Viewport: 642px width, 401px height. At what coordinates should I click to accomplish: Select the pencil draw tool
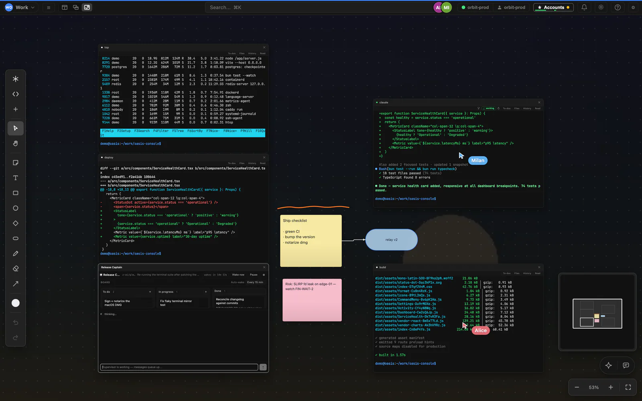(16, 253)
